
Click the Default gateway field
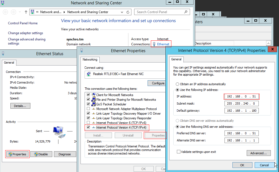241,111
